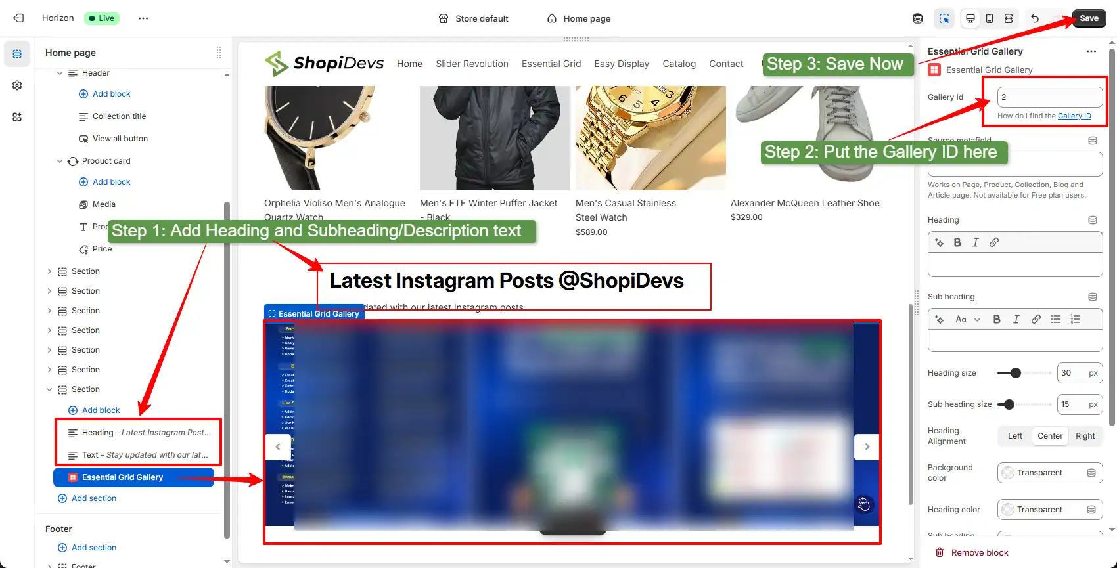
Task: Click the dotted handle beside Home page title
Action: click(219, 53)
